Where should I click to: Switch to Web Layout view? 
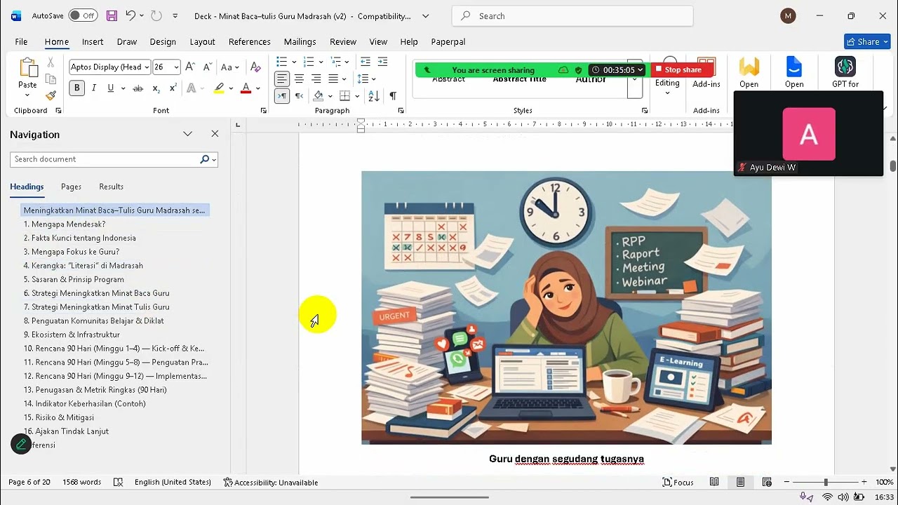click(x=767, y=482)
